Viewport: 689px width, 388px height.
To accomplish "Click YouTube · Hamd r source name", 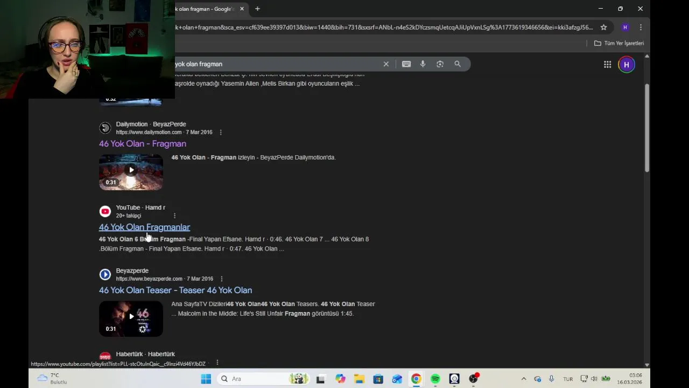I will [140, 207].
